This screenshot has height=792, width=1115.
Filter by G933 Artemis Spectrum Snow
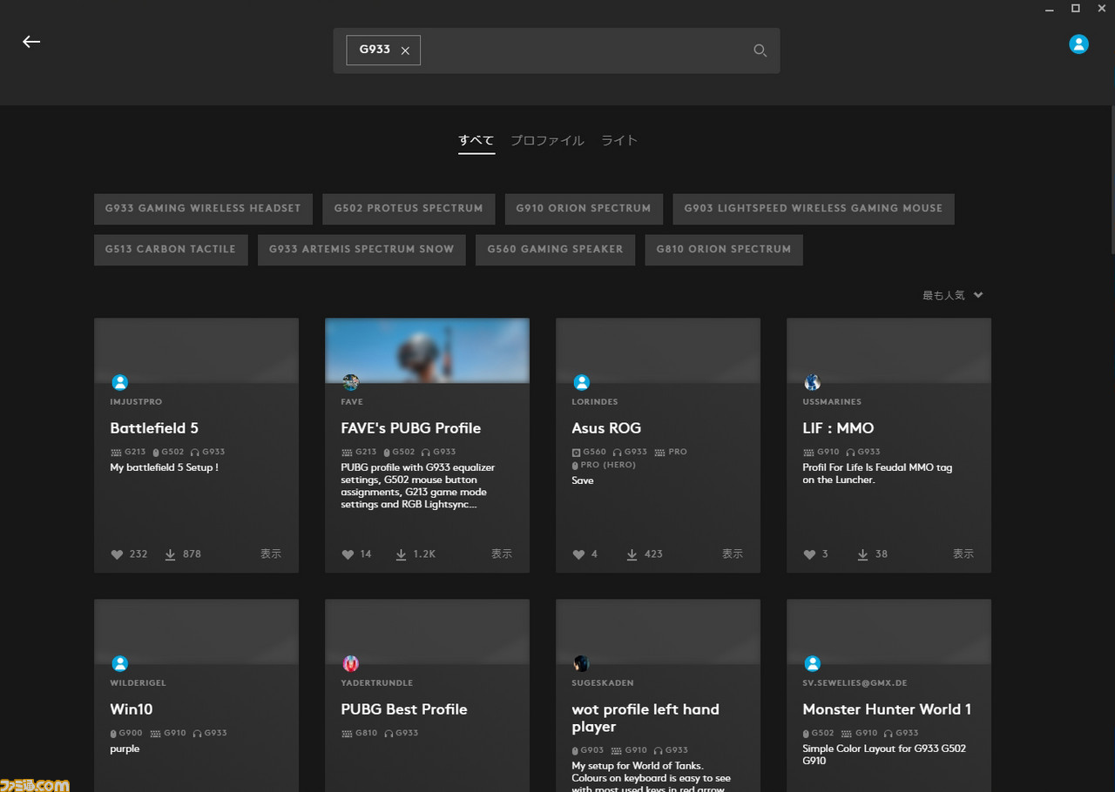362,250
